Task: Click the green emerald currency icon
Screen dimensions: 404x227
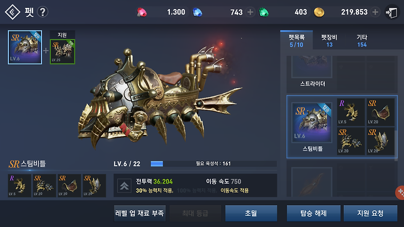Action: pyautogui.click(x=264, y=12)
